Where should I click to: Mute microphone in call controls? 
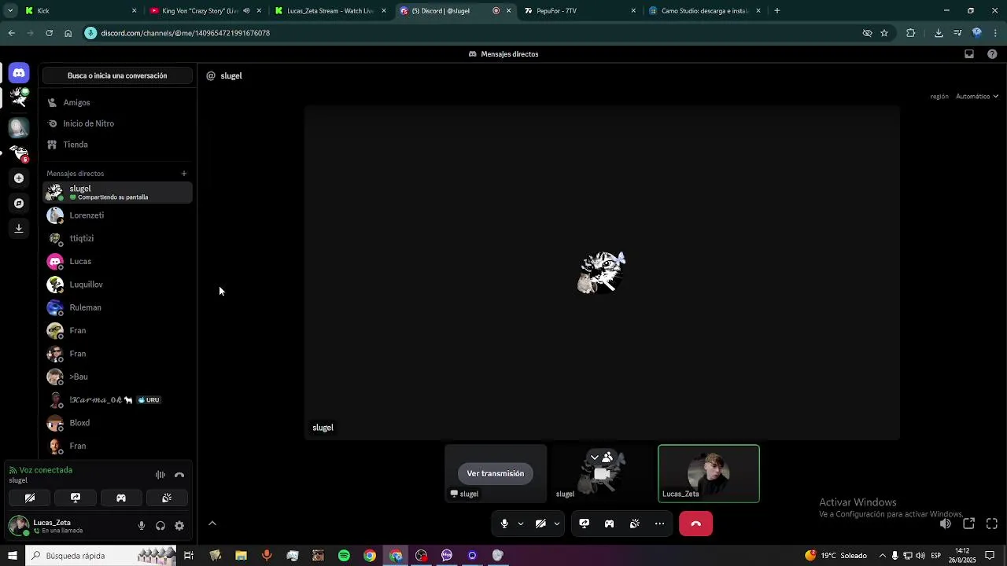(504, 524)
